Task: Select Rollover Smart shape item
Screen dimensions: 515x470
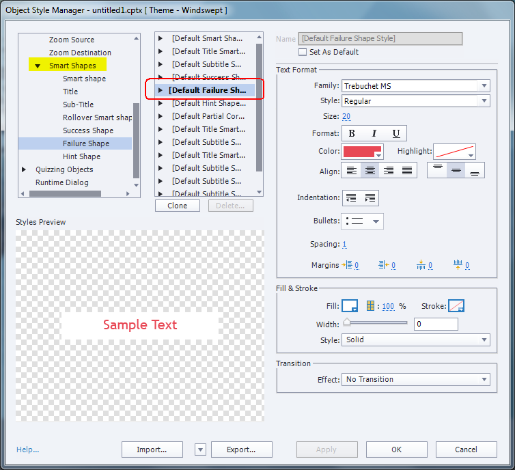Action: click(x=97, y=117)
